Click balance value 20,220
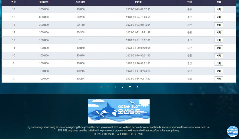The image size is (239, 139). 80,17
